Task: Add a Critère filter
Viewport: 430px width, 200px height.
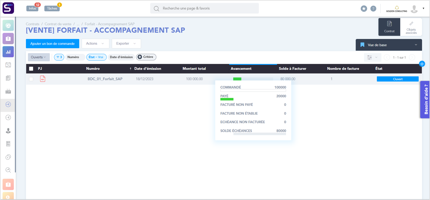Action: click(x=146, y=57)
